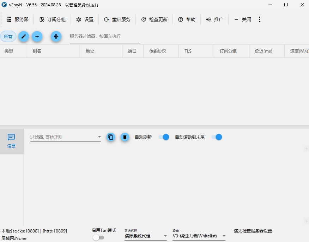The height and width of the screenshot is (242, 309).
Task: Click the 检查更新 button
Action: [154, 19]
